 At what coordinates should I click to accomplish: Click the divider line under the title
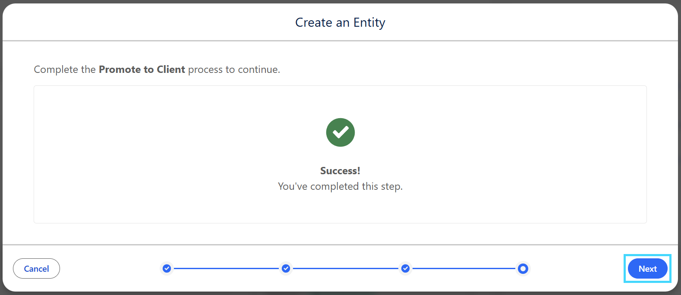pos(340,41)
